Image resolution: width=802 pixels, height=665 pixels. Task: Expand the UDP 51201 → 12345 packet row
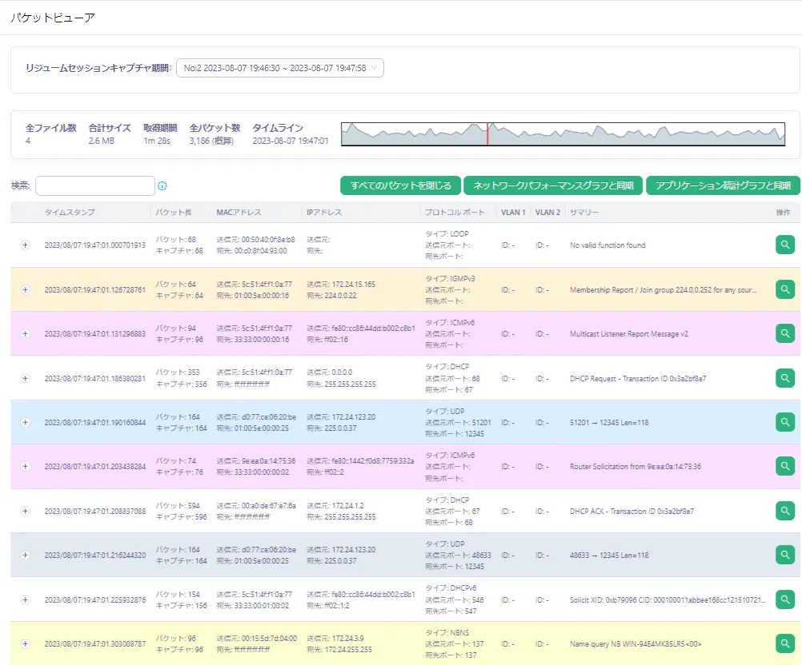25,422
